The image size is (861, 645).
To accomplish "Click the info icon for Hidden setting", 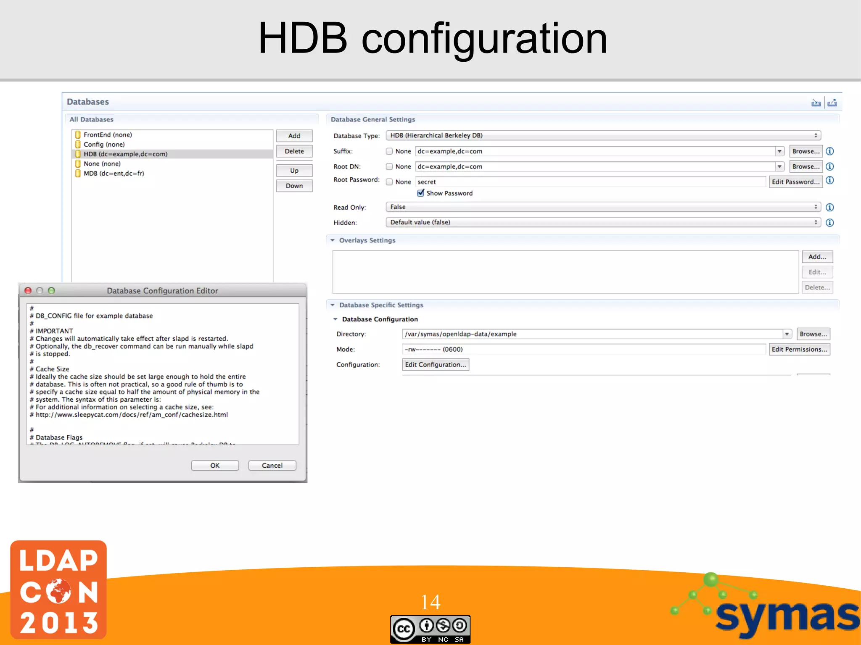I will [x=830, y=223].
